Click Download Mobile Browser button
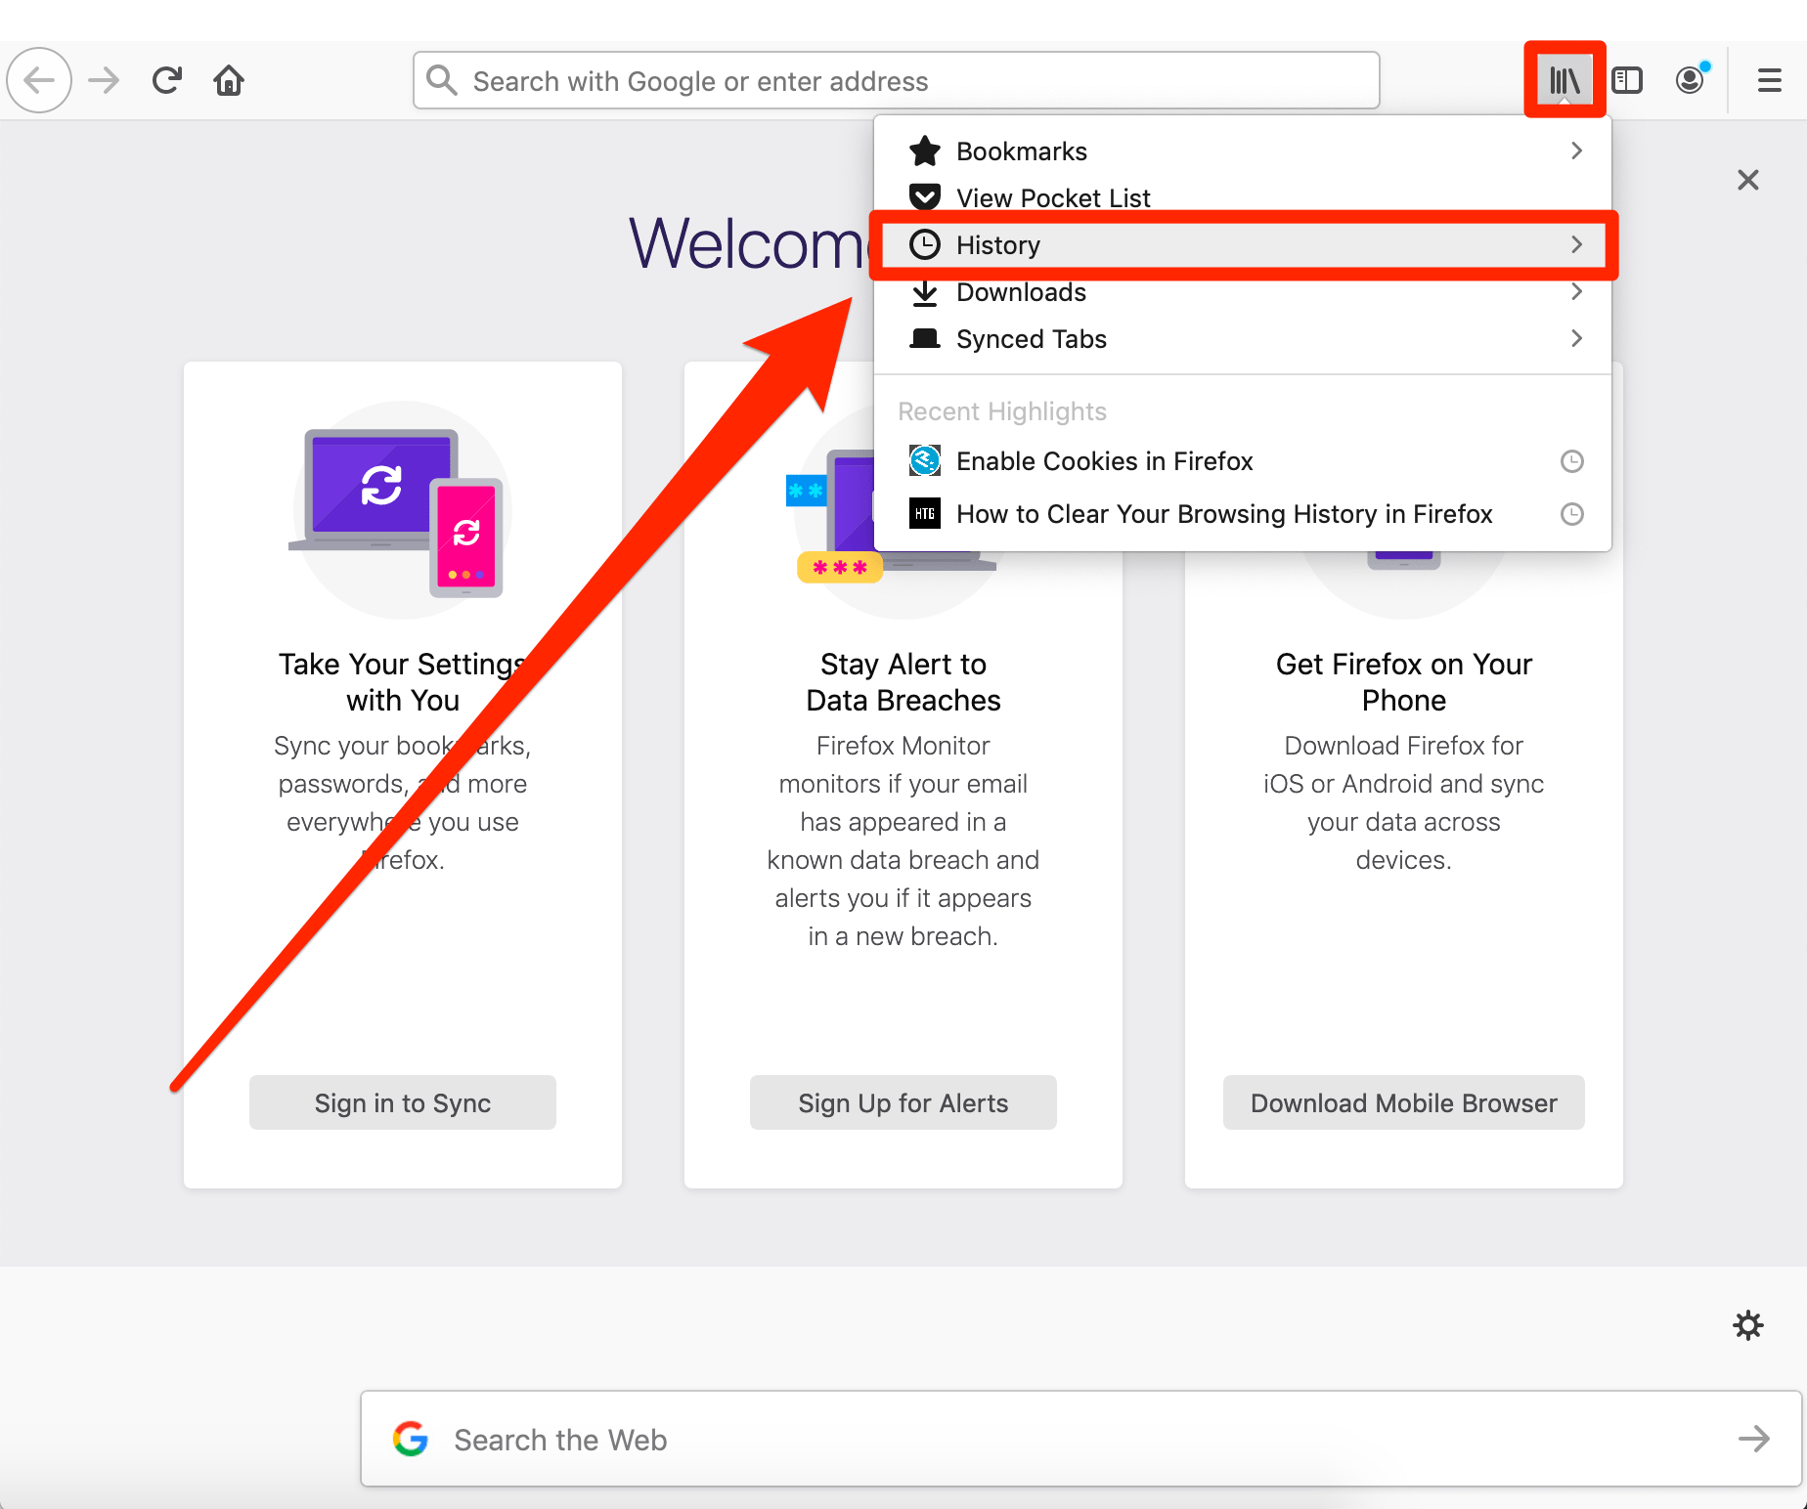The height and width of the screenshot is (1509, 1807). 1404,1102
